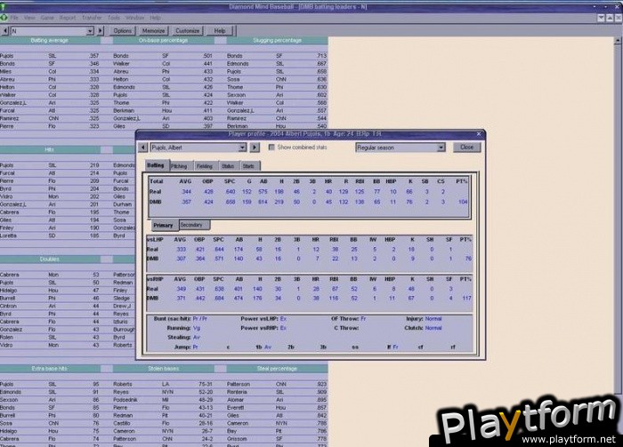The image size is (623, 447).
Task: Switch to the Secondary sub-tab
Action: (x=193, y=225)
